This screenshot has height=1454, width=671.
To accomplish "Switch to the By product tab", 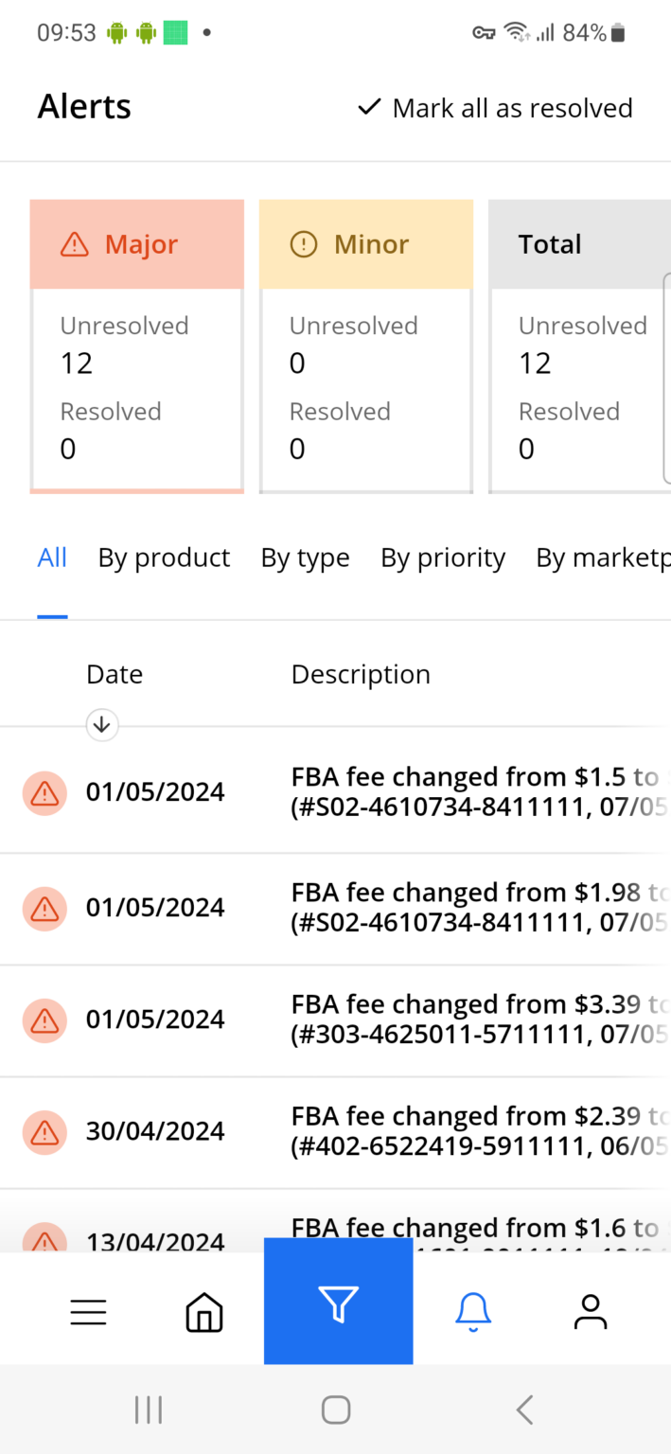I will click(164, 558).
